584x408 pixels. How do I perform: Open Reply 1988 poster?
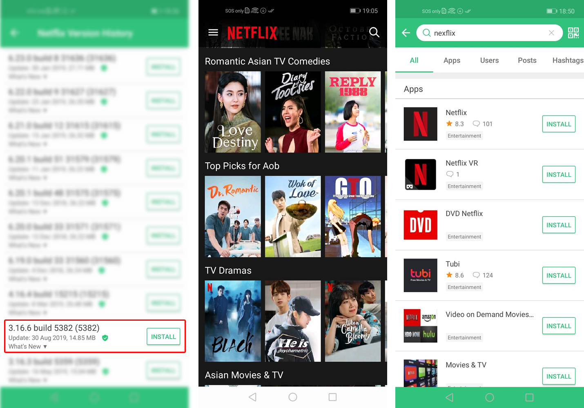353,112
